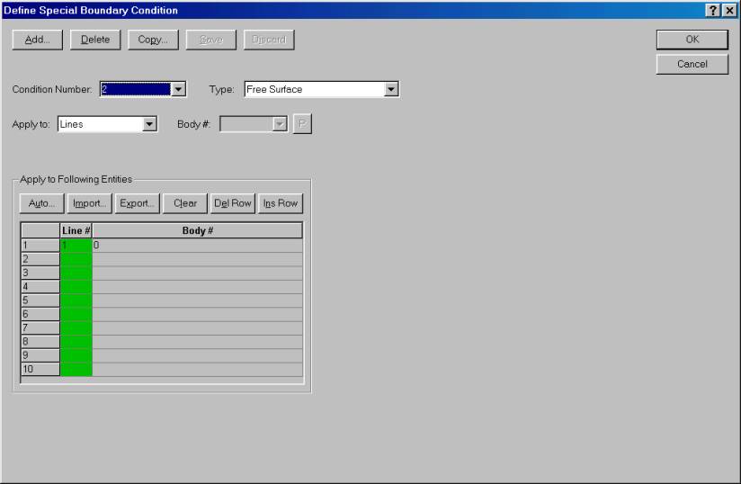
Task: Click the Add... button
Action: 37,40
